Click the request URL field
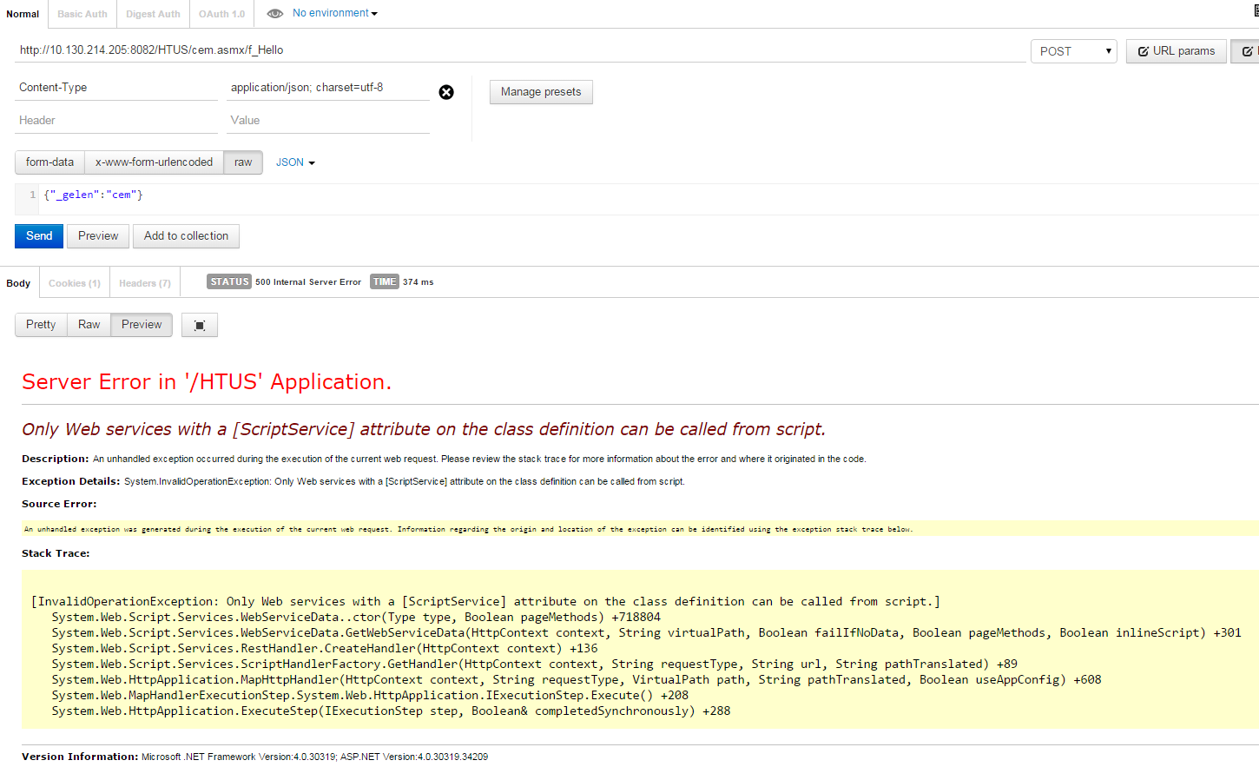The width and height of the screenshot is (1259, 767). click(x=521, y=50)
